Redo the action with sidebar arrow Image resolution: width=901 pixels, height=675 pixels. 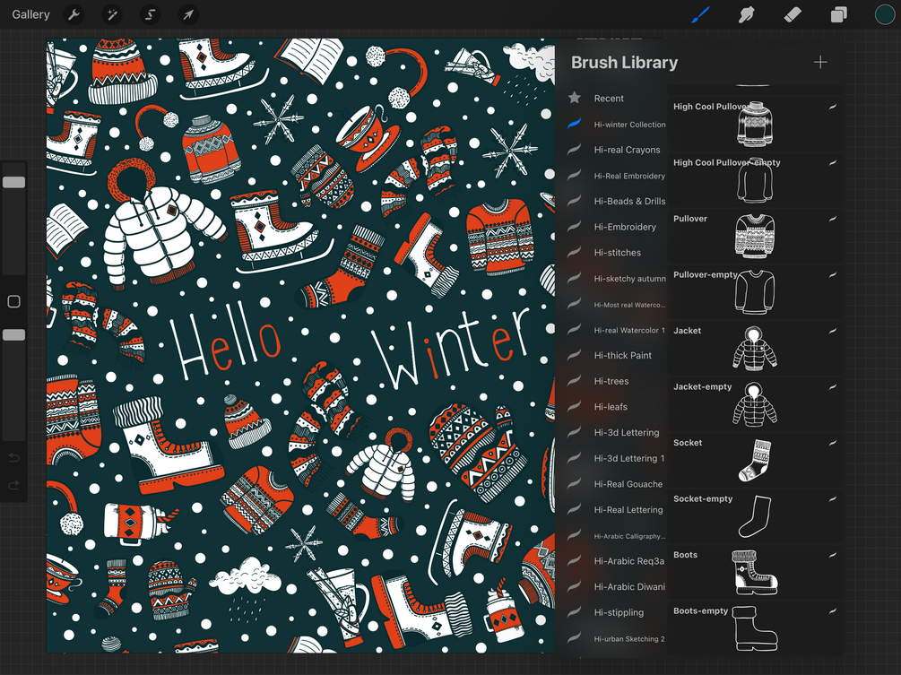click(13, 486)
